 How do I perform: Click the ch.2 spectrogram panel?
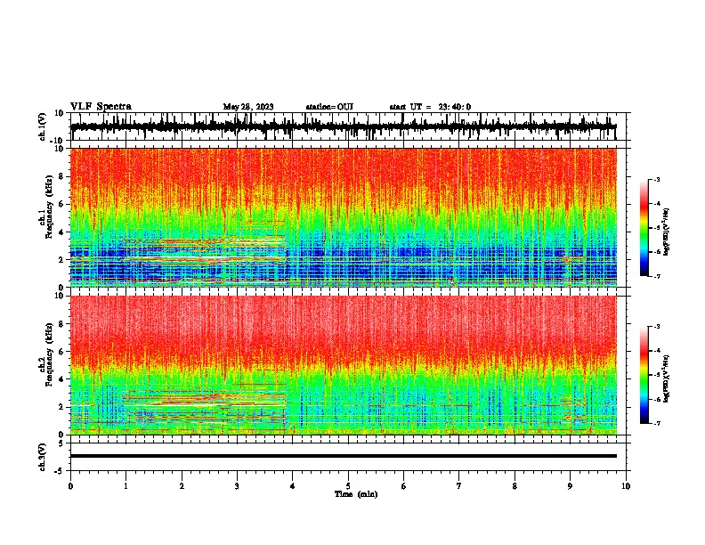pyautogui.click(x=343, y=365)
